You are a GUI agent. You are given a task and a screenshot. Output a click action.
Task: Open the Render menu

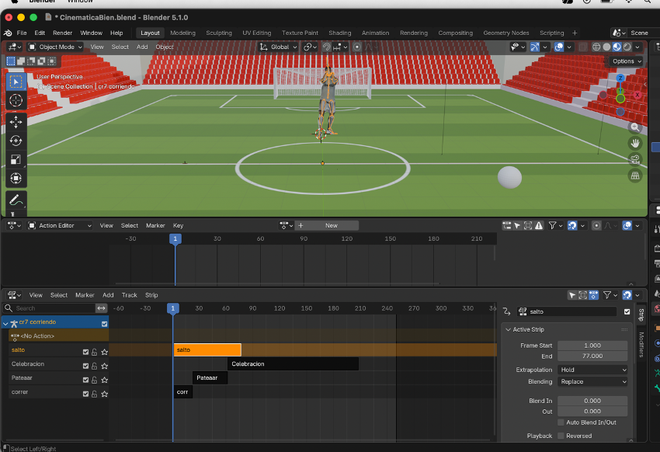point(63,33)
